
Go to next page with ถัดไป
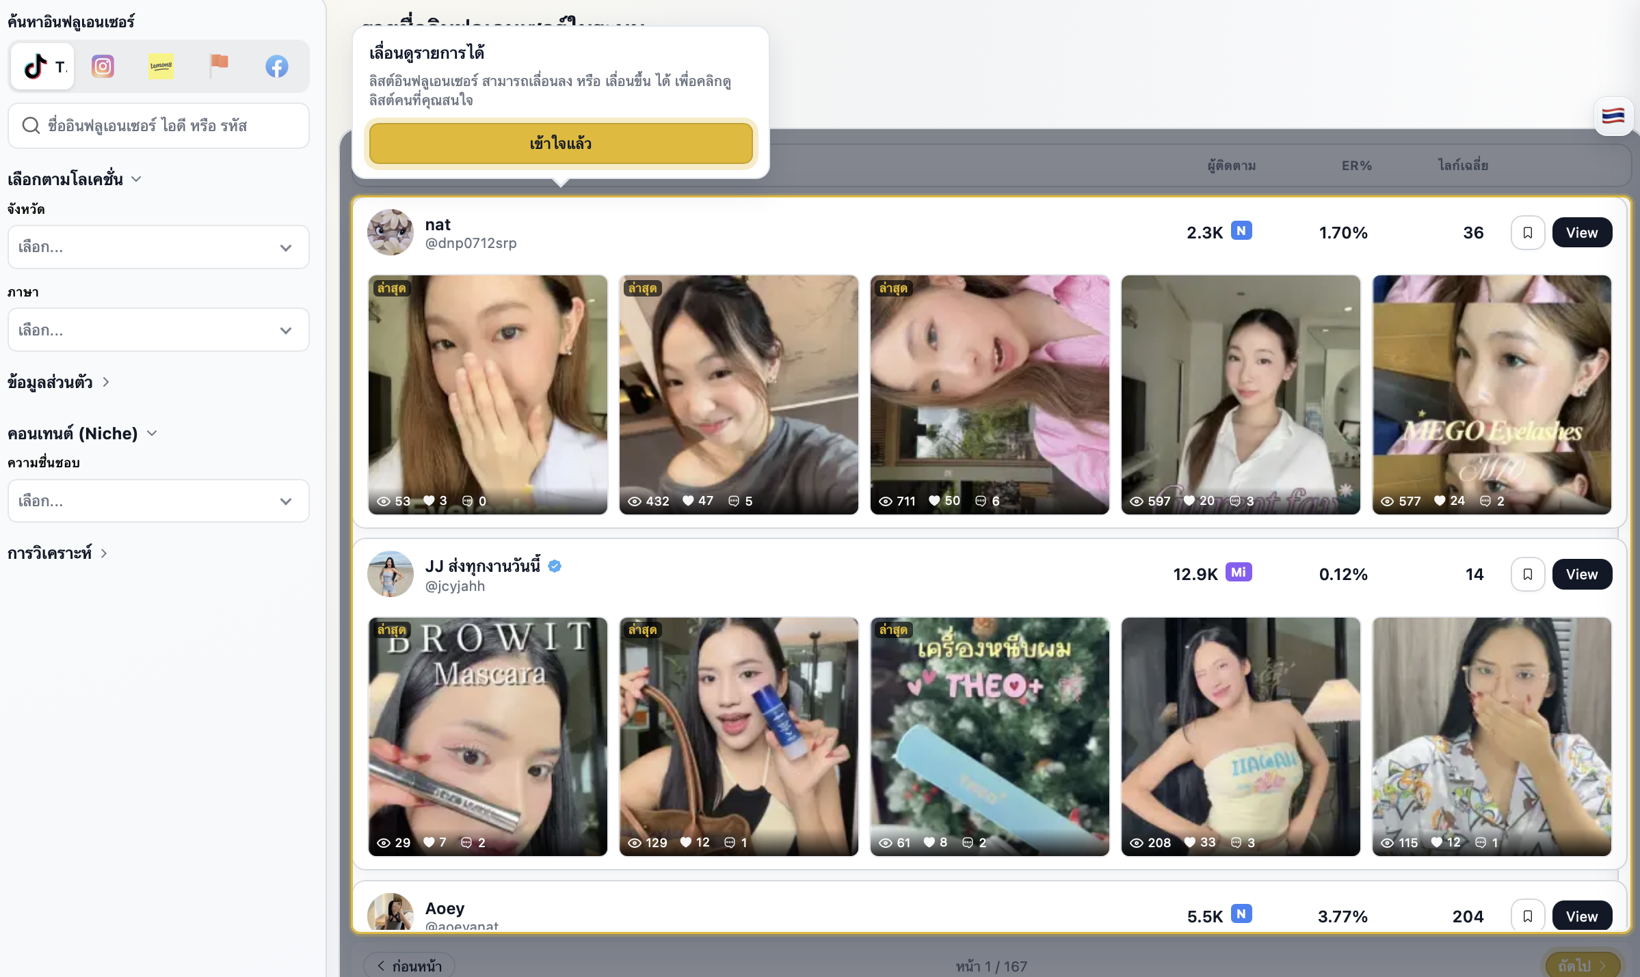click(x=1583, y=965)
